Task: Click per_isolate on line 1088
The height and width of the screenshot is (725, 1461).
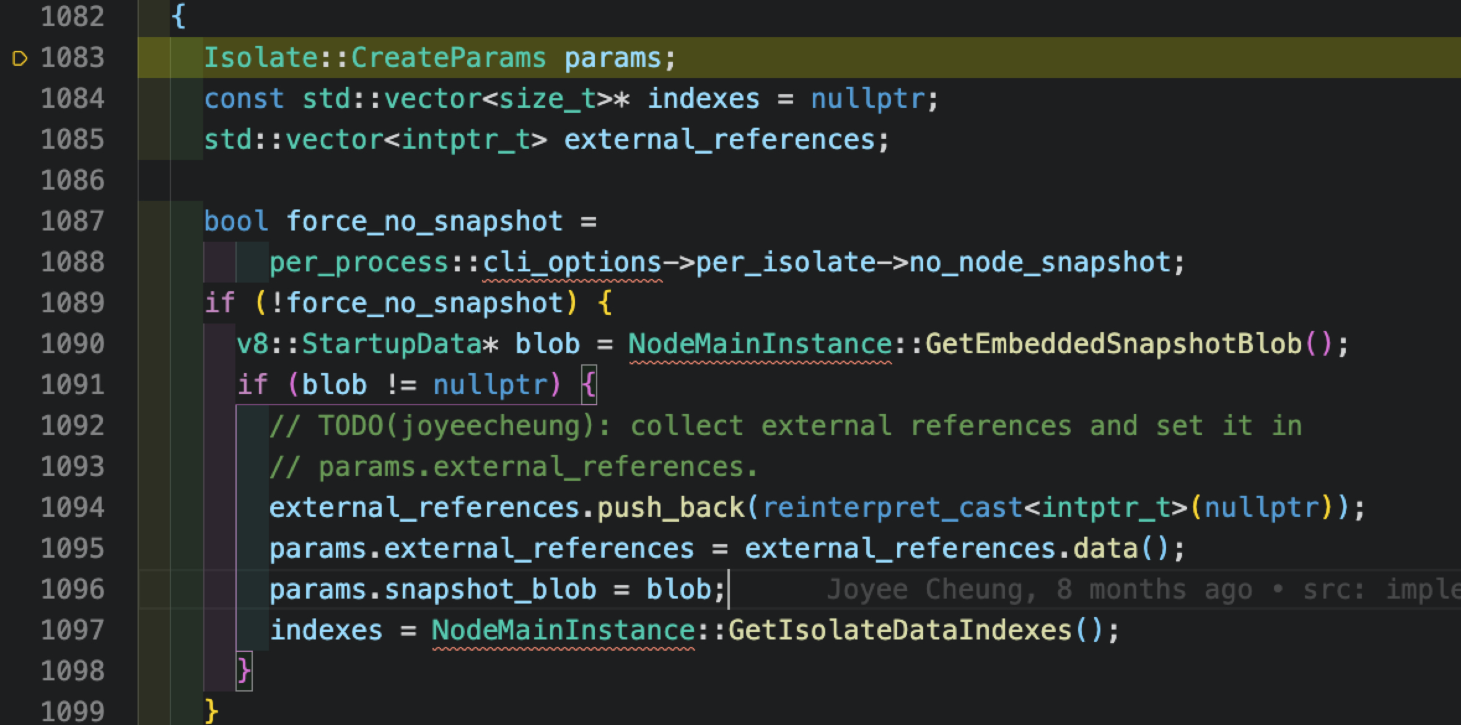Action: [785, 263]
